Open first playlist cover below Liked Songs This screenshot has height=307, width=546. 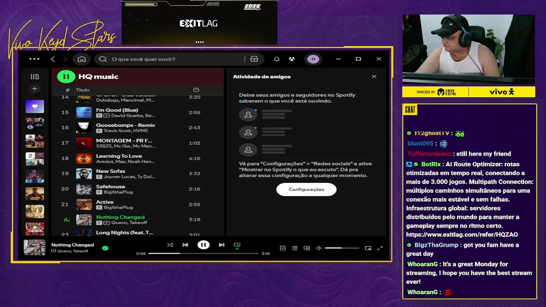tap(35, 124)
